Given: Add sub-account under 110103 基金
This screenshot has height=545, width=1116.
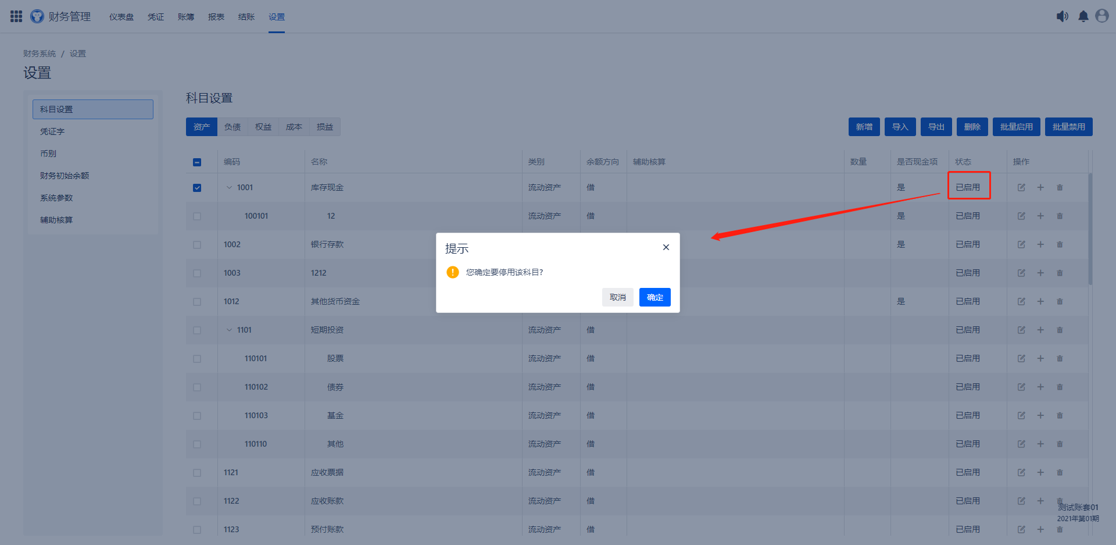Looking at the screenshot, I should pos(1040,415).
